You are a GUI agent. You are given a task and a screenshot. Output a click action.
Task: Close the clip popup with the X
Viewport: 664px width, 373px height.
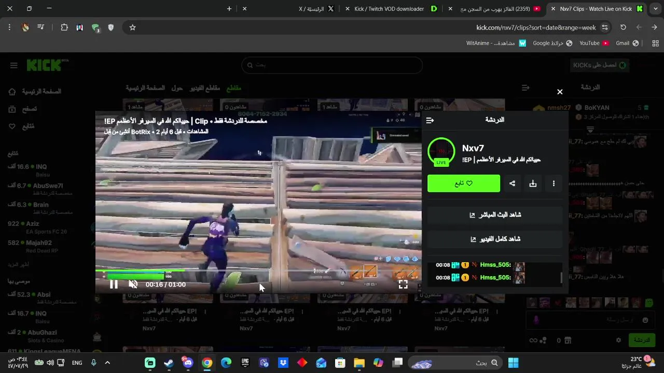(x=560, y=92)
